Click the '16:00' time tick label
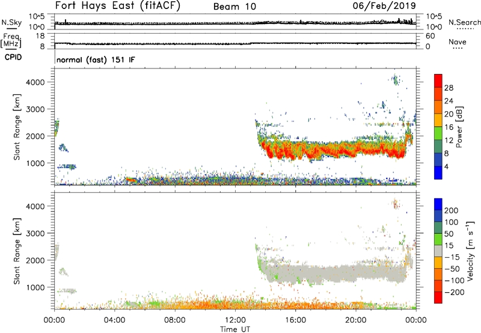 coord(295,320)
